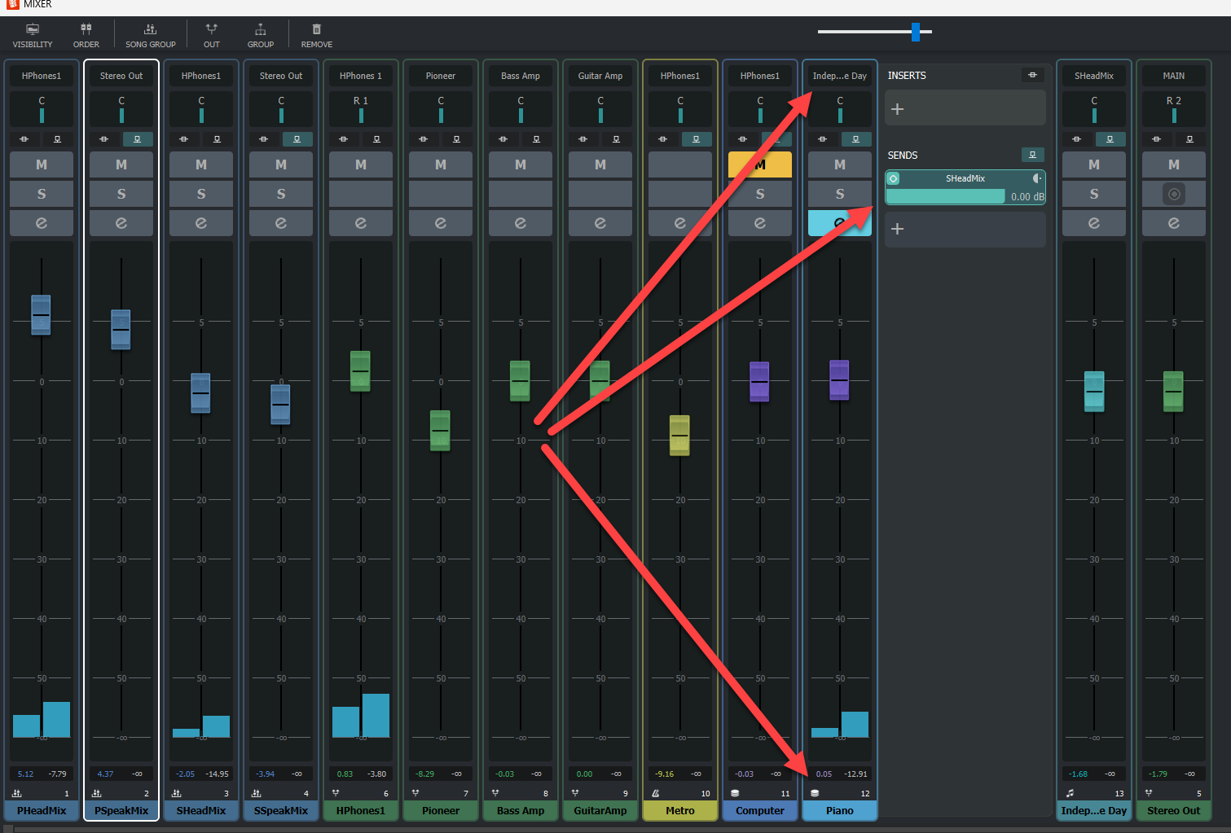
Task: Click the Out toolbar item
Action: (212, 35)
